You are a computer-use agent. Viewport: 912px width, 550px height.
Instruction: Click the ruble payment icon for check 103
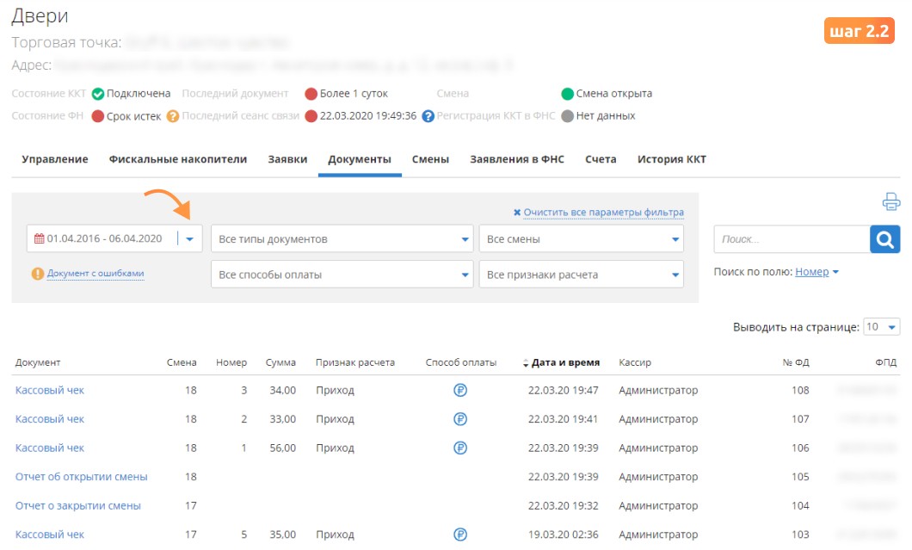pyautogui.click(x=460, y=535)
